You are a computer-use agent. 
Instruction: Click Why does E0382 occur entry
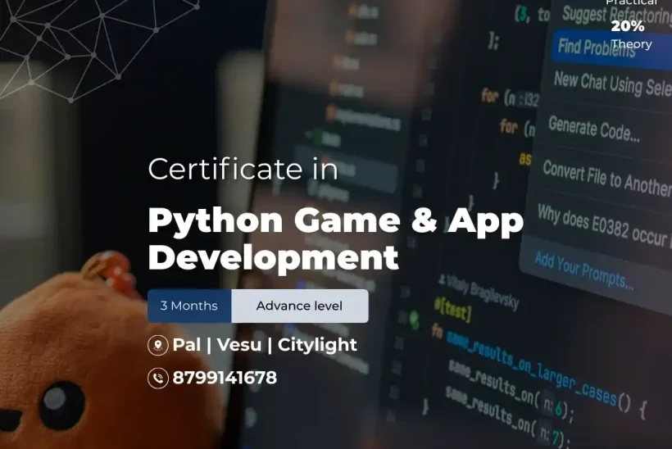[603, 224]
